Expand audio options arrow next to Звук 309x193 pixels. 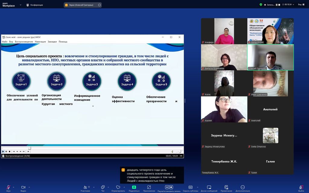pos(14,187)
